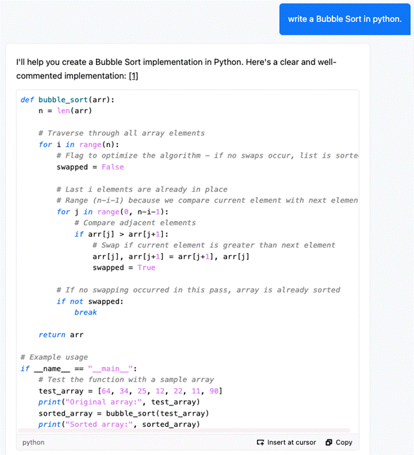414x455 pixels.
Task: Open the [1] citation reference link
Action: [133, 76]
